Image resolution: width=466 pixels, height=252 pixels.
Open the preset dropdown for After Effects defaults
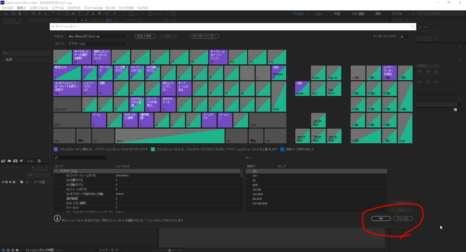(x=98, y=36)
